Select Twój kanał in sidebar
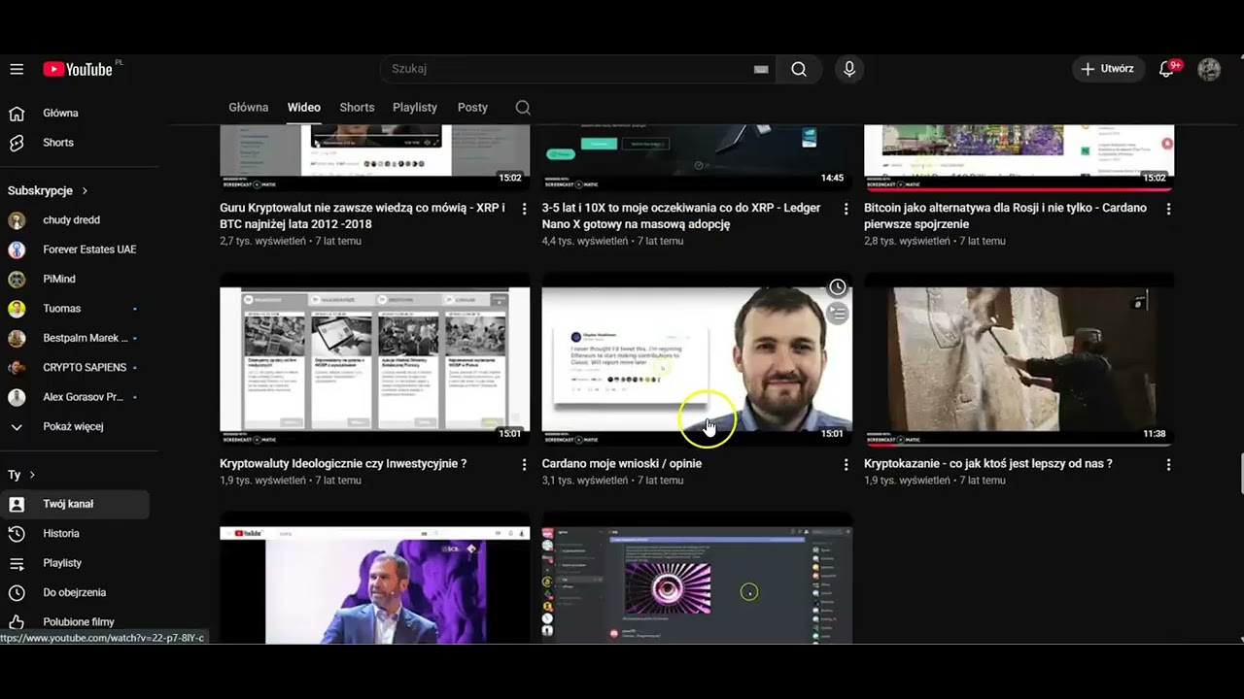This screenshot has width=1244, height=699. coord(75,505)
